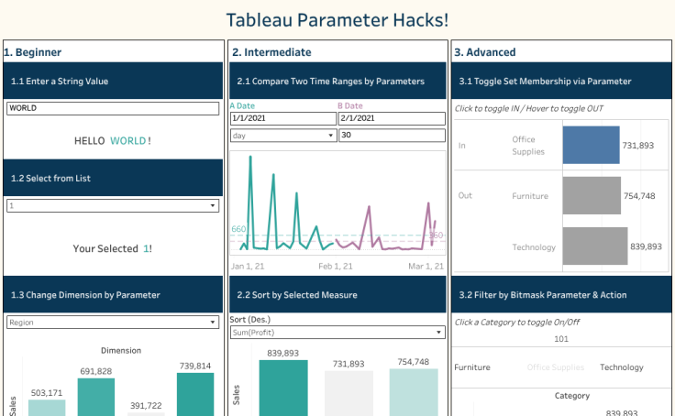Image resolution: width=675 pixels, height=416 pixels.
Task: Toggle the blue Office Supplies bar in section 3.1
Action: click(x=590, y=145)
